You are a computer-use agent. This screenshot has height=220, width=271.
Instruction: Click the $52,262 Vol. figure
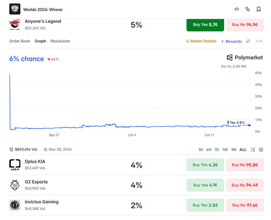point(35,28)
